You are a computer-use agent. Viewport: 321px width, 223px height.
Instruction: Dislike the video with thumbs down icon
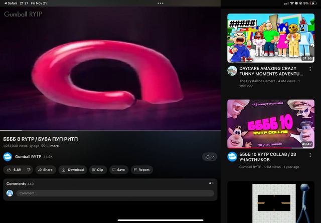pyautogui.click(x=29, y=170)
